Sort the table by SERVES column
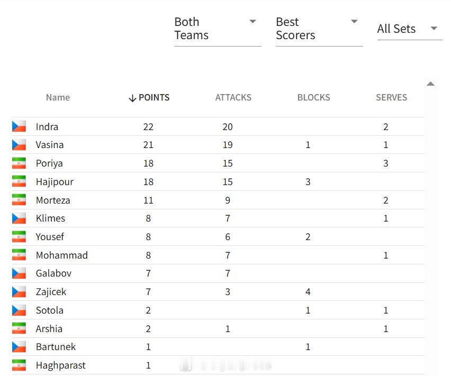 coord(392,97)
